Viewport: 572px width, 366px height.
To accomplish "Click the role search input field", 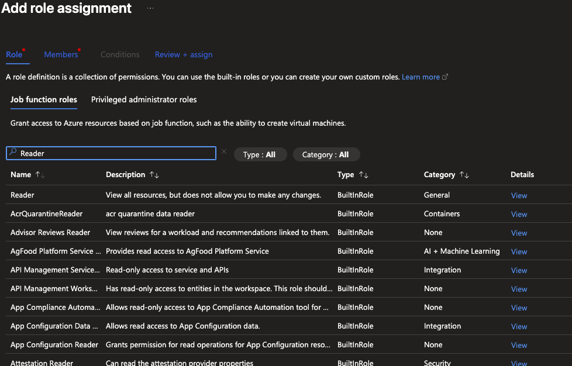I will [111, 153].
